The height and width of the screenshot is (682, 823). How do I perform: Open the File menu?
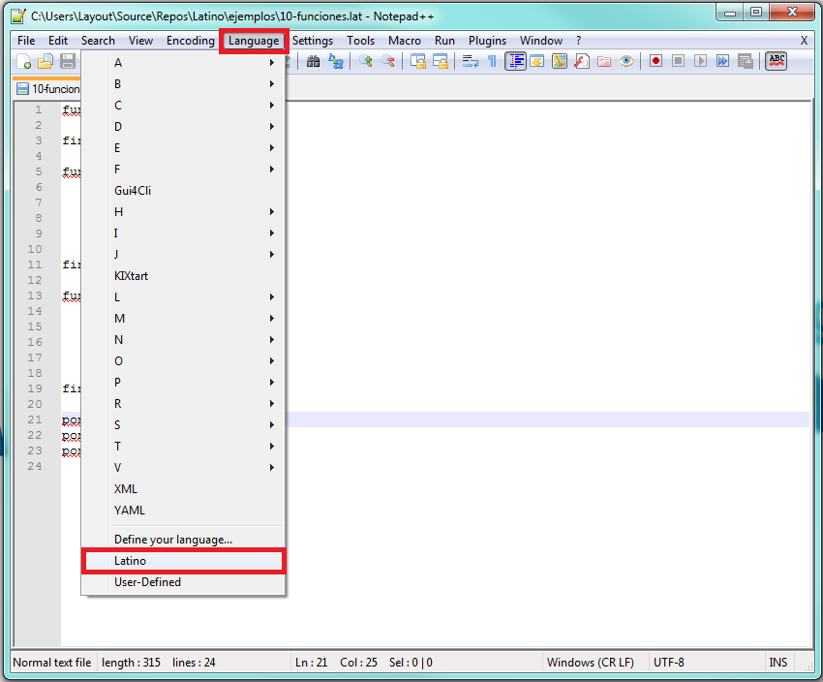[26, 41]
